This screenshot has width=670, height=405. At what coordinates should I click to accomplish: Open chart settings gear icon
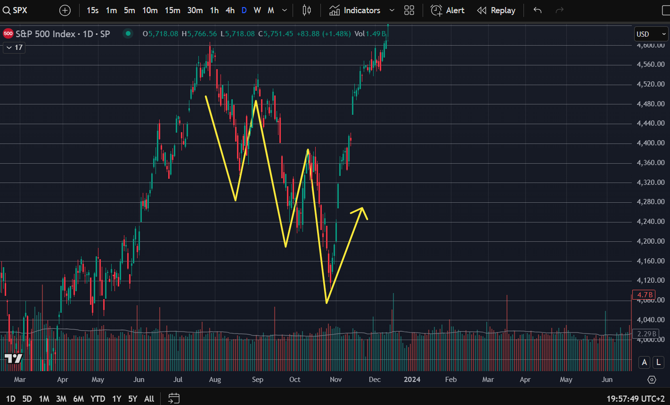[x=652, y=380]
